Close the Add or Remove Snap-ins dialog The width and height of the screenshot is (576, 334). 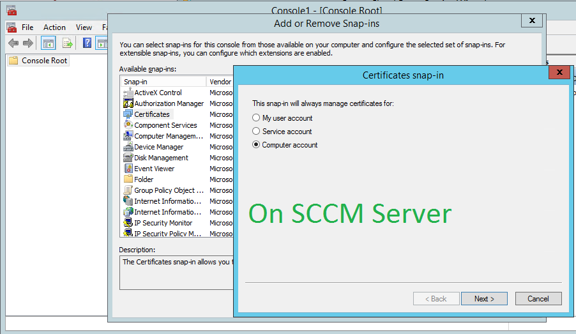[532, 20]
